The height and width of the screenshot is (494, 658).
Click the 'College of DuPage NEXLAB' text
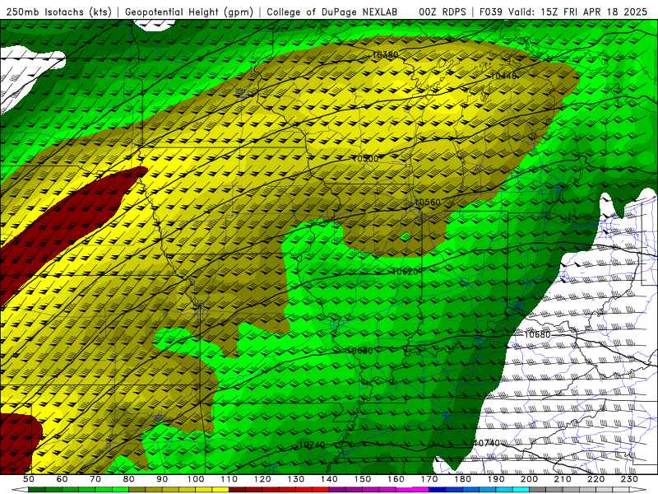point(332,12)
